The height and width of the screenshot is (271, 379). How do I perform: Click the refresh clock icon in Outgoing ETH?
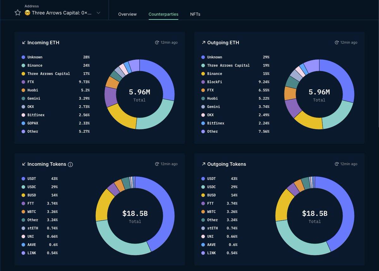click(x=337, y=43)
